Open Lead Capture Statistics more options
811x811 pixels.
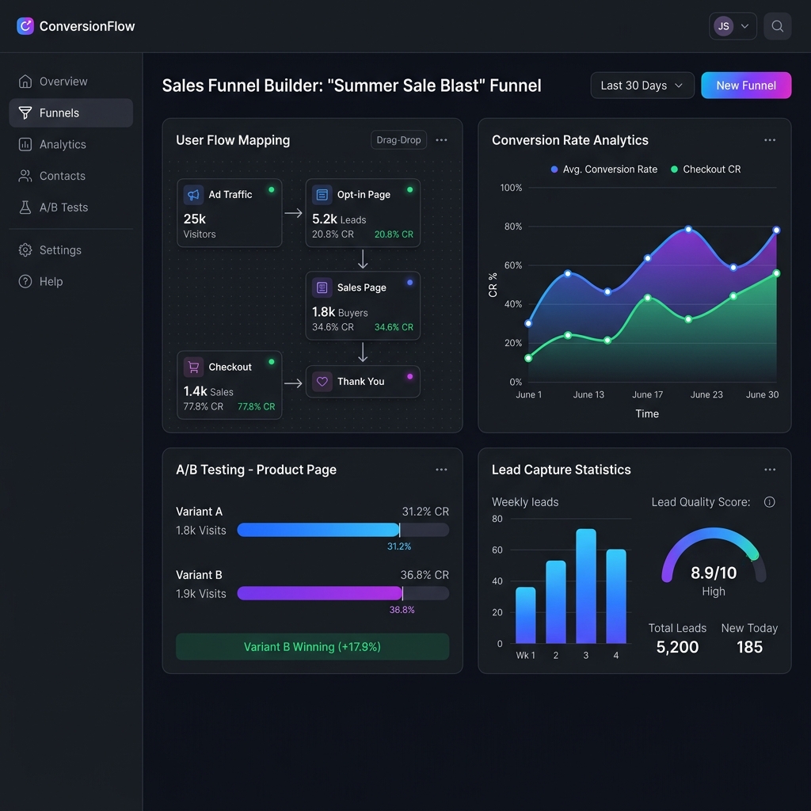click(x=770, y=470)
